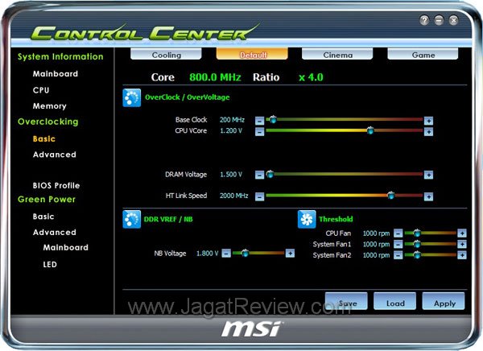Open Mainboard under Green Power Advanced
The image size is (483, 351).
click(x=66, y=247)
